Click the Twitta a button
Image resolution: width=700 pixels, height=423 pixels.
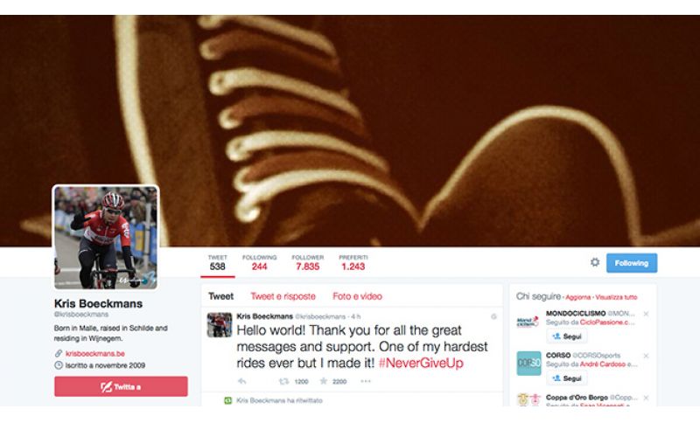click(121, 386)
